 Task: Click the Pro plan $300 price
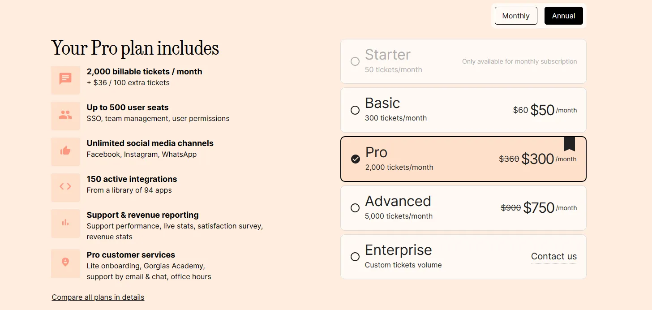click(x=538, y=159)
